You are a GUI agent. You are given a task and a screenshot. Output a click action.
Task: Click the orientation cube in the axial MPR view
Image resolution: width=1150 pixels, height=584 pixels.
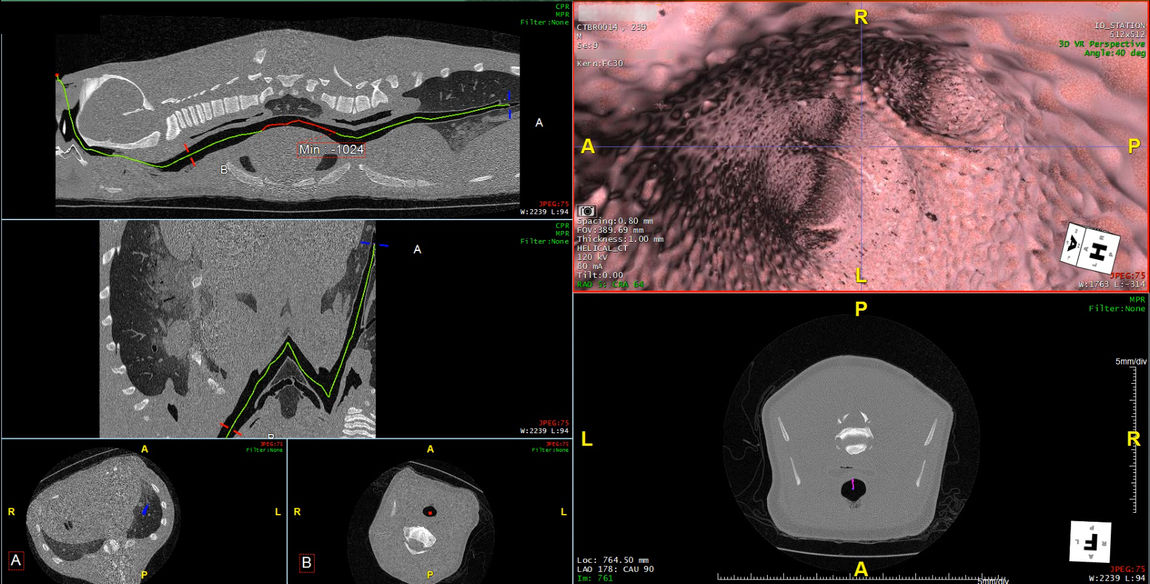[x=1090, y=542]
